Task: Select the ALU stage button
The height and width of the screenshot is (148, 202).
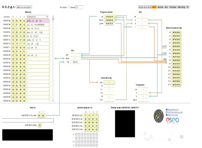Action: pos(166,7)
